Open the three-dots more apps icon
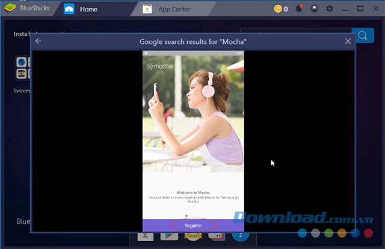Image resolution: width=385 pixels, height=249 pixels. click(x=241, y=236)
